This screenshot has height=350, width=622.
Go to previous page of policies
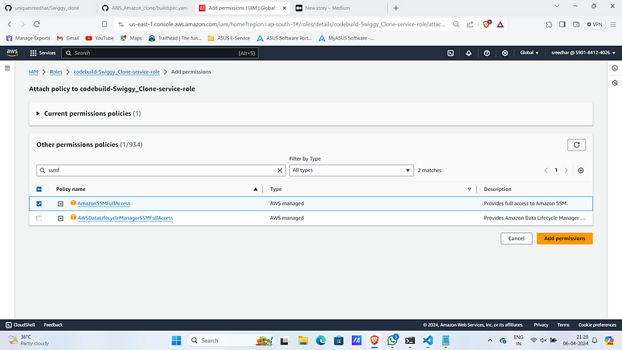(546, 170)
